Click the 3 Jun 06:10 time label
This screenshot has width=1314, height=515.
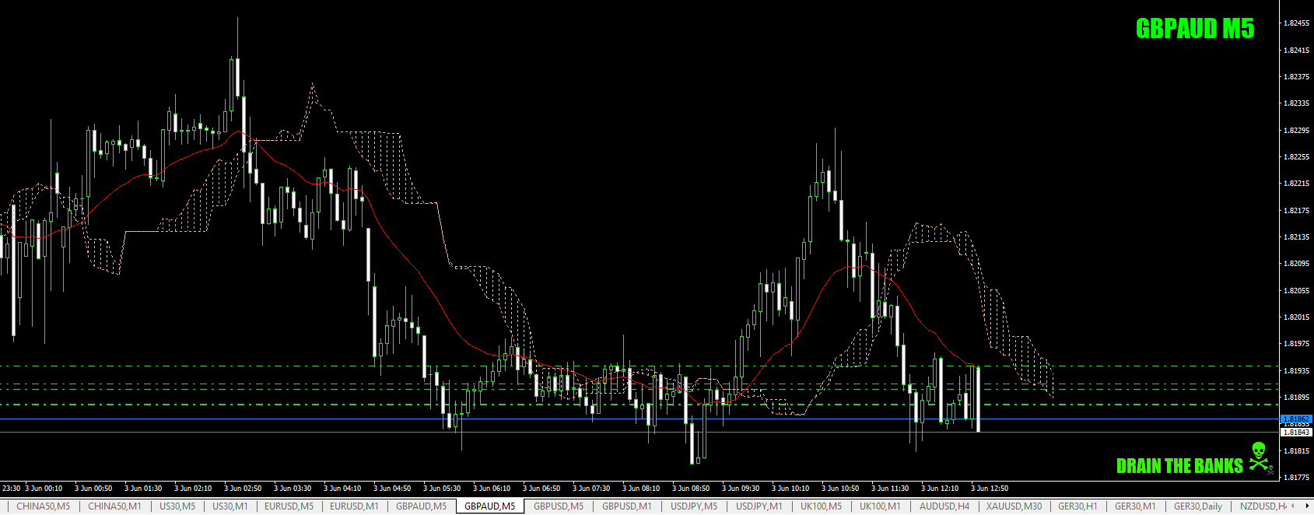pyautogui.click(x=492, y=489)
